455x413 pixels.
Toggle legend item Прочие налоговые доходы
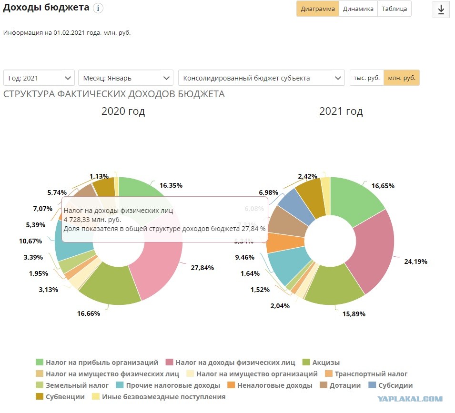(168, 385)
